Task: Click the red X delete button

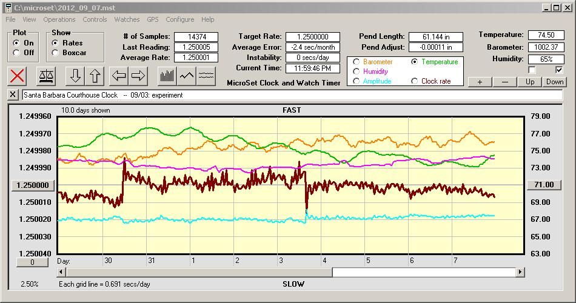Action: 17,76
